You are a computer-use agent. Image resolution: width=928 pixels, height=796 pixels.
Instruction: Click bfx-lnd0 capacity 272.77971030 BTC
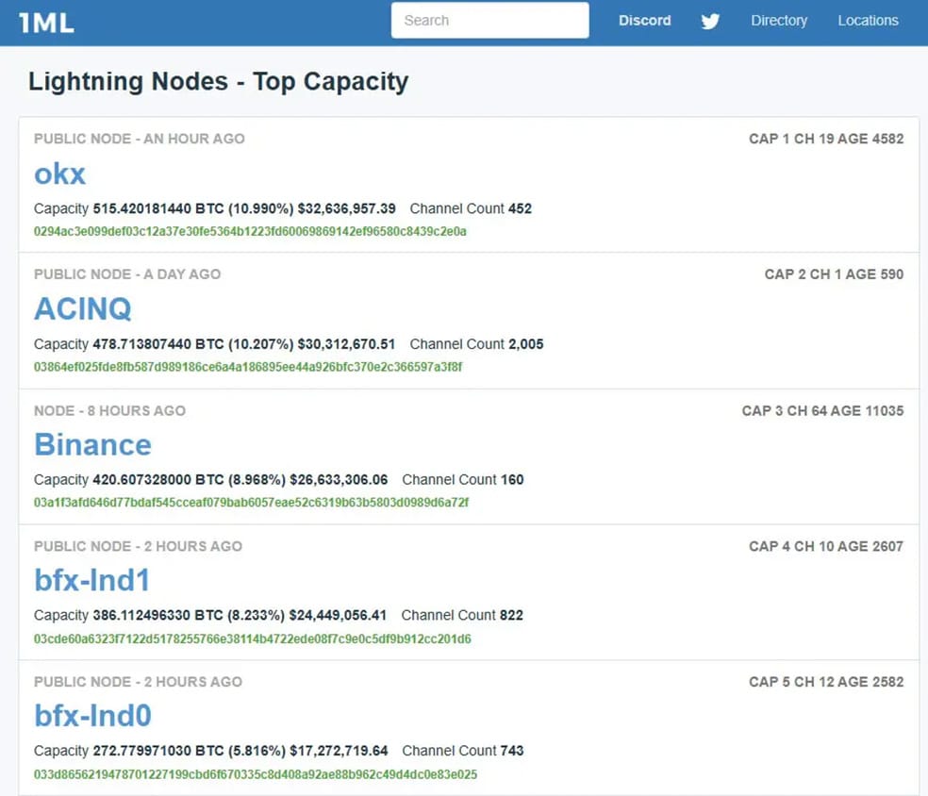(x=158, y=751)
